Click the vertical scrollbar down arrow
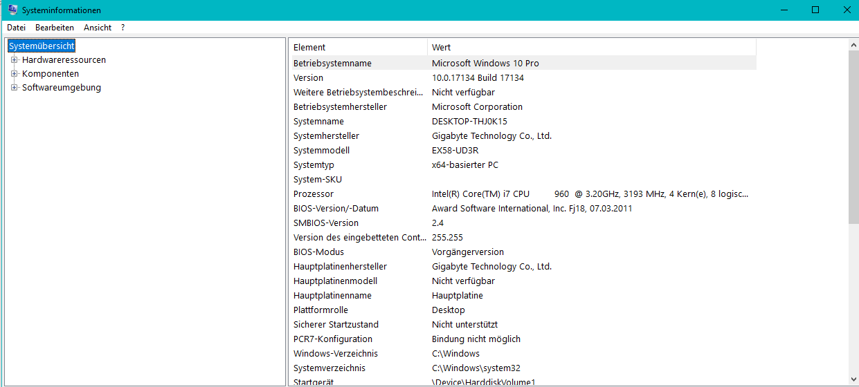This screenshot has height=387, width=859. [853, 380]
